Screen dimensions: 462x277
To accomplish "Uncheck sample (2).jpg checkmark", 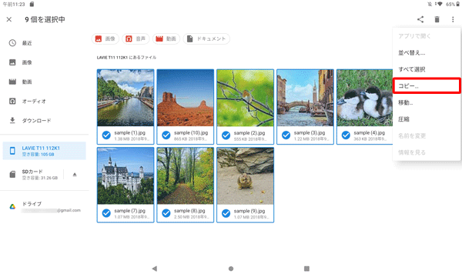I will (x=226, y=135).
